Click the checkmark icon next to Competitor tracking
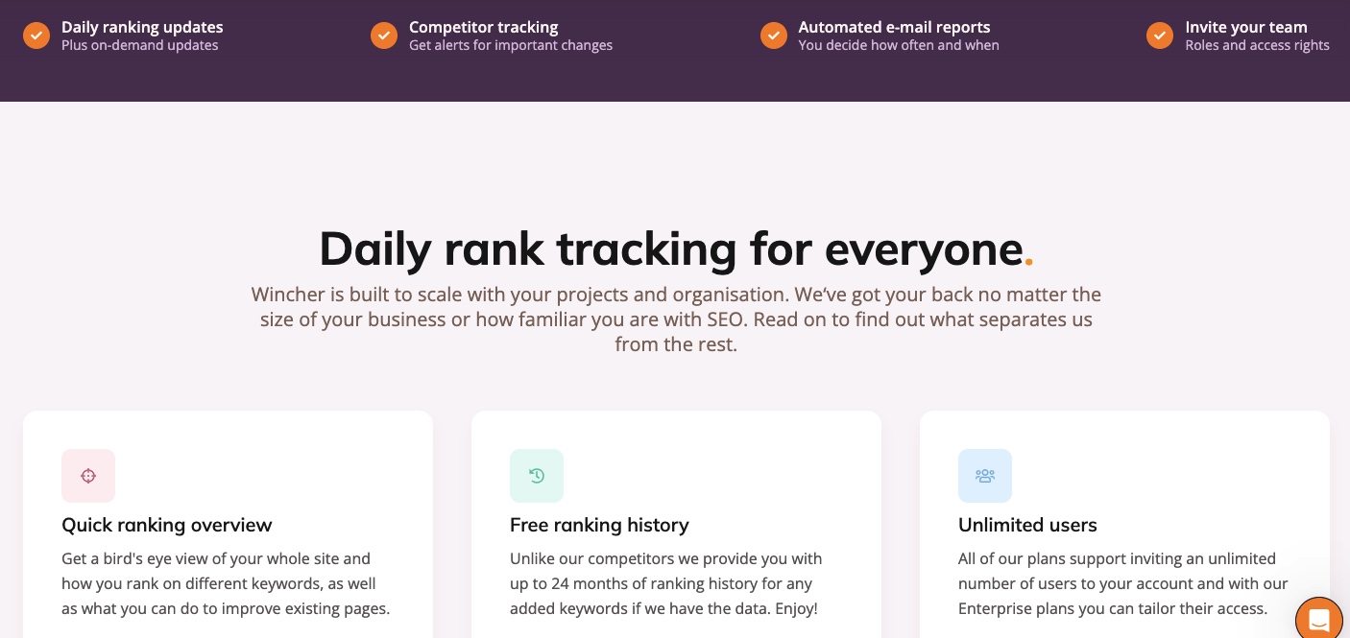 click(x=384, y=35)
